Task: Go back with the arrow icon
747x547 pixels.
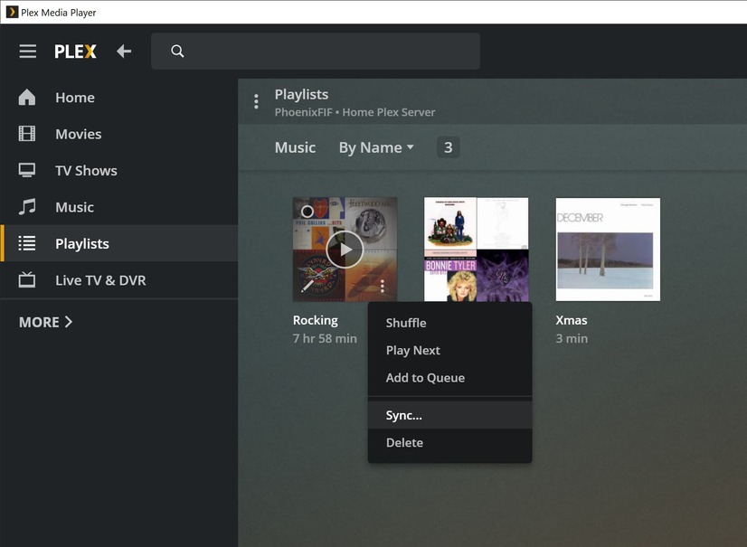Action: point(124,51)
